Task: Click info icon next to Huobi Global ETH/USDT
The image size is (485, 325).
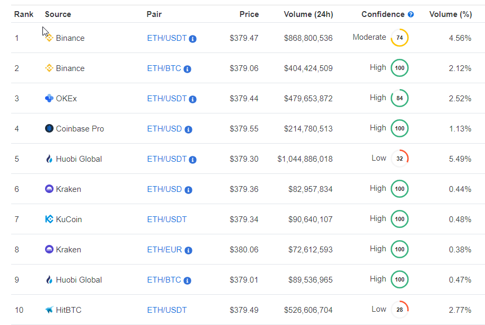Action: (x=192, y=160)
